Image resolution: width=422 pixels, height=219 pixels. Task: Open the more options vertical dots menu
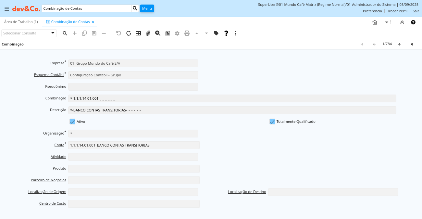[236, 33]
